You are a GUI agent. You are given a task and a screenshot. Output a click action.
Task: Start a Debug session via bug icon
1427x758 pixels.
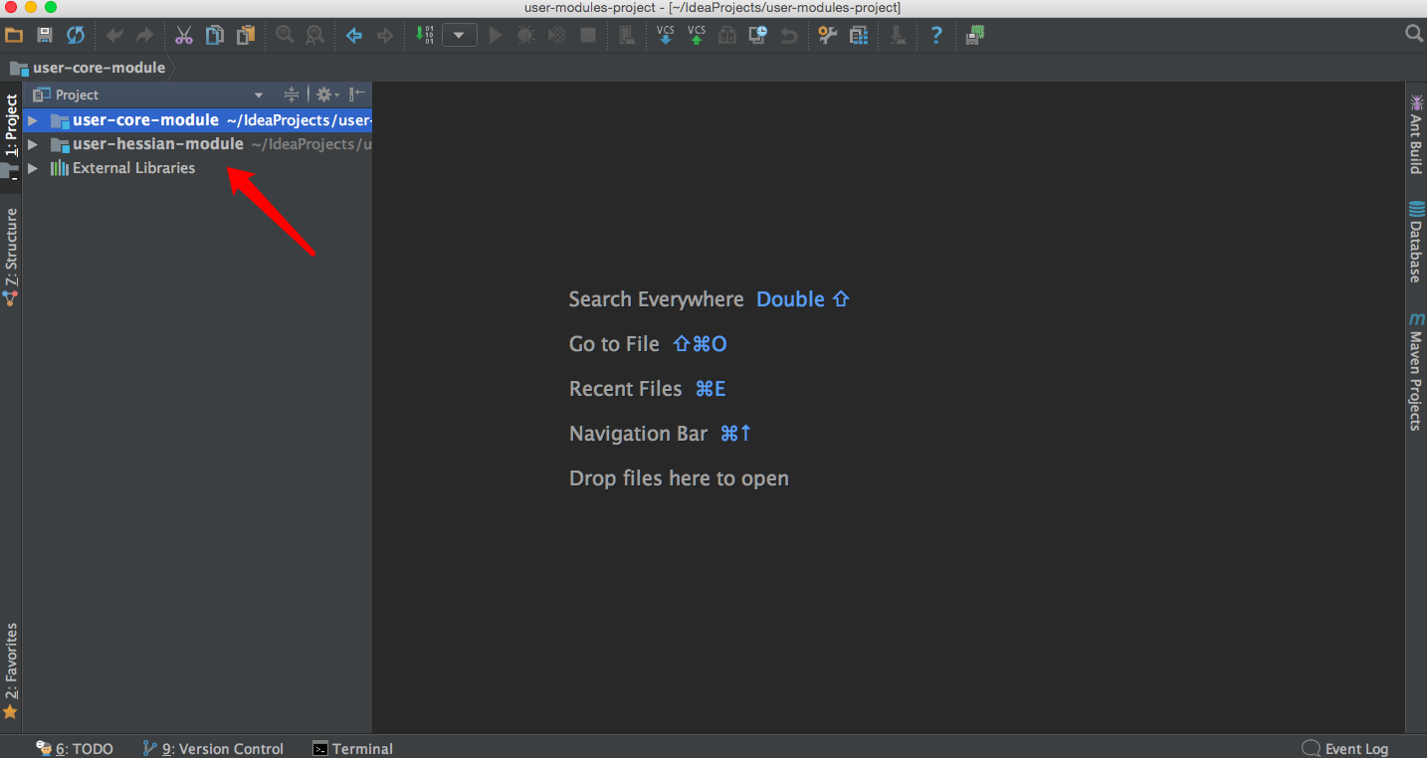pyautogui.click(x=526, y=35)
